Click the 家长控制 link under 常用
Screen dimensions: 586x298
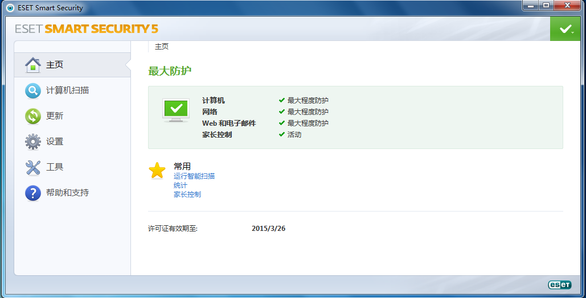[187, 194]
